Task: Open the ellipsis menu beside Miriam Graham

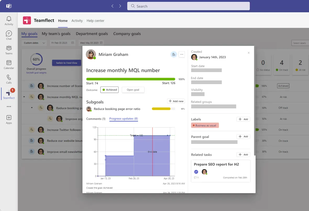Action: [x=182, y=54]
